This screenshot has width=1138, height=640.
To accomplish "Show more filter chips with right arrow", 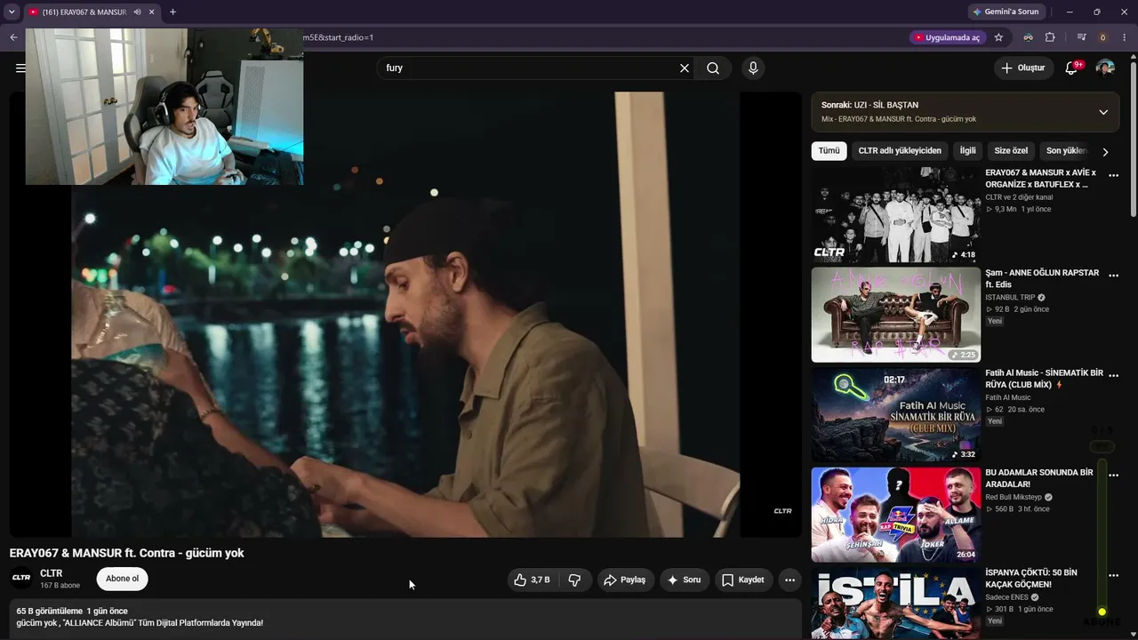I will 1105,152.
